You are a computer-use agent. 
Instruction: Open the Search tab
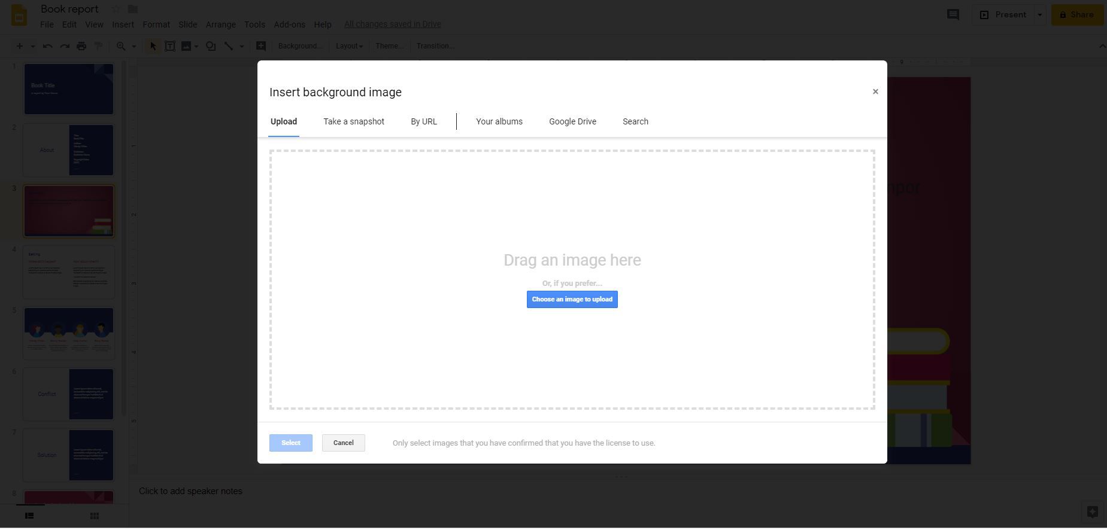click(635, 121)
